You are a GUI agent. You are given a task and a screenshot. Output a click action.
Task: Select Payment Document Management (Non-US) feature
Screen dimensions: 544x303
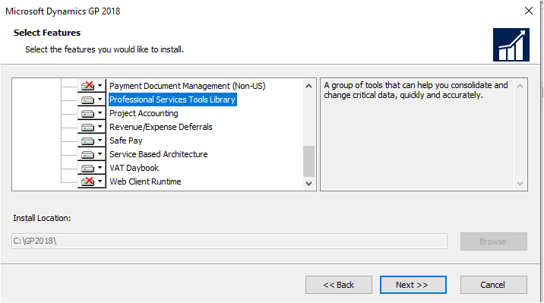(188, 86)
